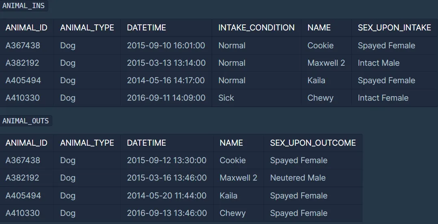Click the ANIMAL_ID header in ANIMAL_INS table
Screen dimensions: 438x224
26,27
